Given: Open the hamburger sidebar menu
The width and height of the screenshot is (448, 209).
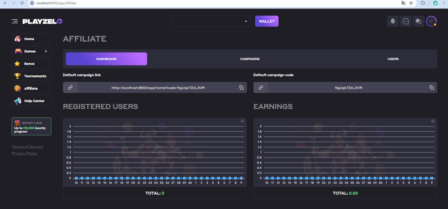Looking at the screenshot, I should click(15, 21).
